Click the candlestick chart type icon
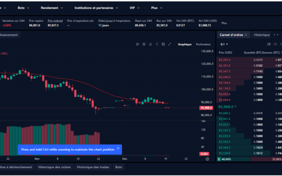 coord(138,44)
